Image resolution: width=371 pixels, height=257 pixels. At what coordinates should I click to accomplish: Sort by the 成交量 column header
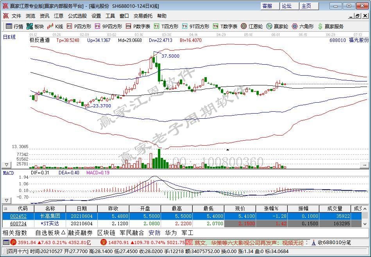pos(335,209)
